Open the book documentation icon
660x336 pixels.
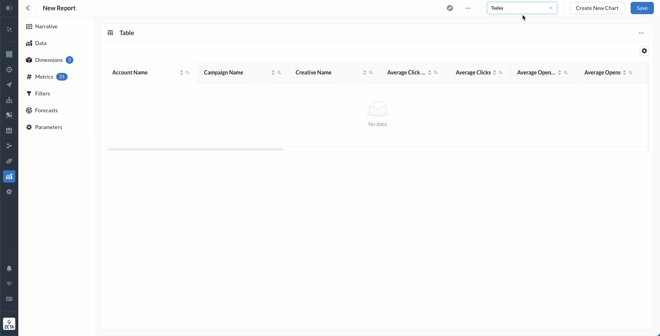point(9,299)
